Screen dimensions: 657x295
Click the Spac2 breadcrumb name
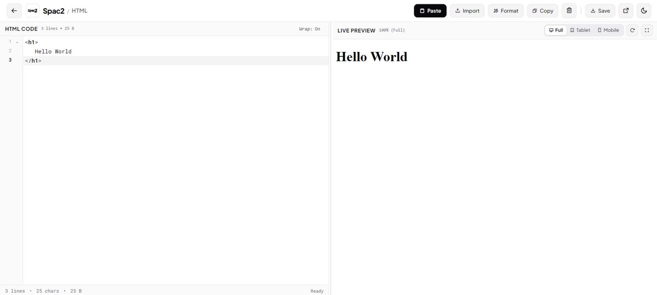pos(54,11)
